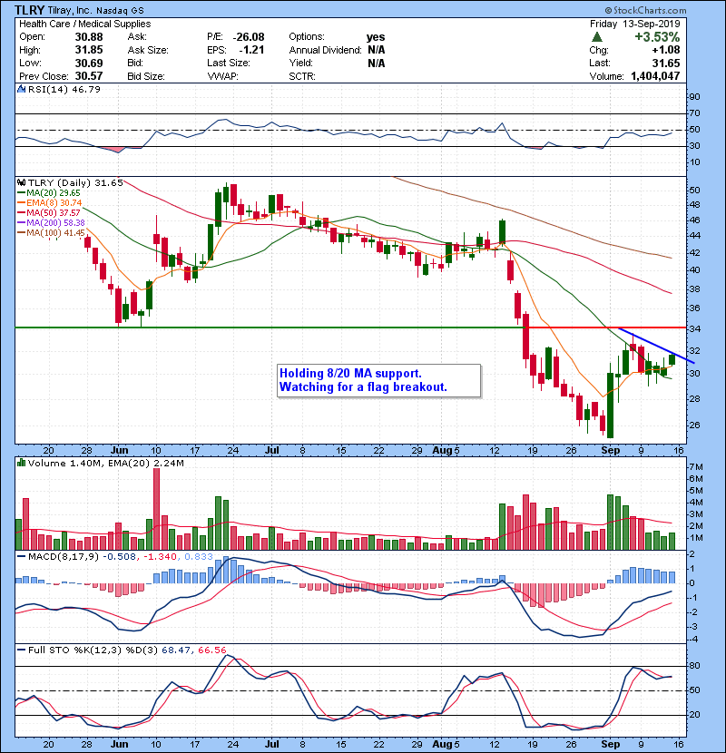Click the Holding 8/20 MA support annotation box
Screen dimensions: 726x753
pos(378,380)
